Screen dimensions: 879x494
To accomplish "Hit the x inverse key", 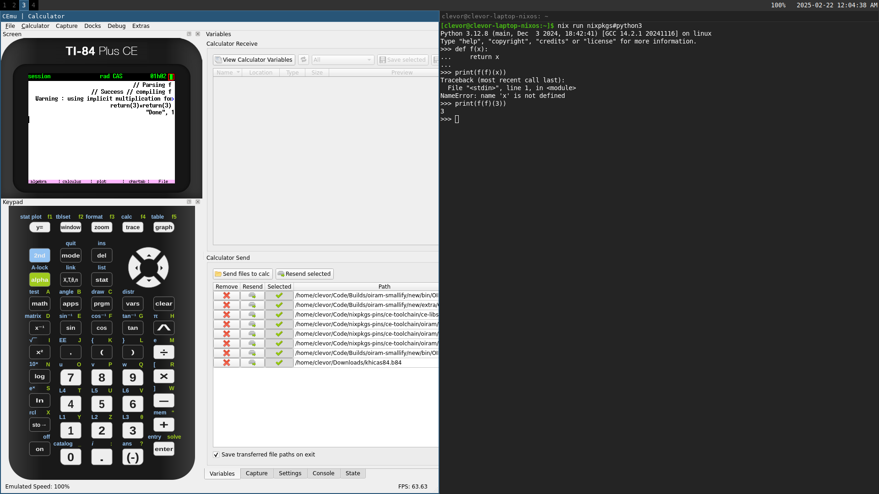I will 40,328.
